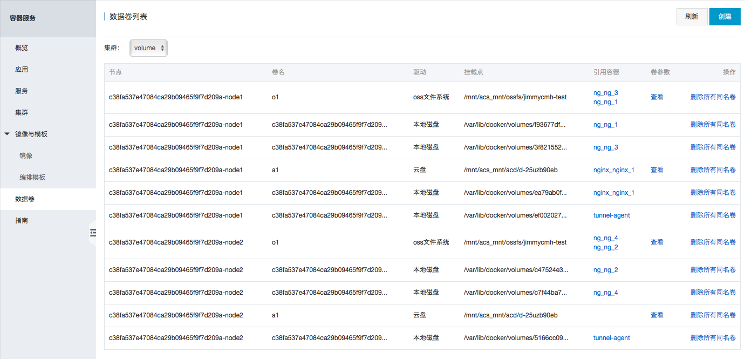This screenshot has height=359, width=745.
Task: Open the 集群 volume dropdown
Action: tap(148, 48)
